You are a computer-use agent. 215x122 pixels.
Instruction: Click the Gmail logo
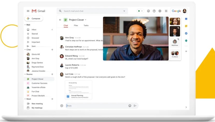click(38, 11)
